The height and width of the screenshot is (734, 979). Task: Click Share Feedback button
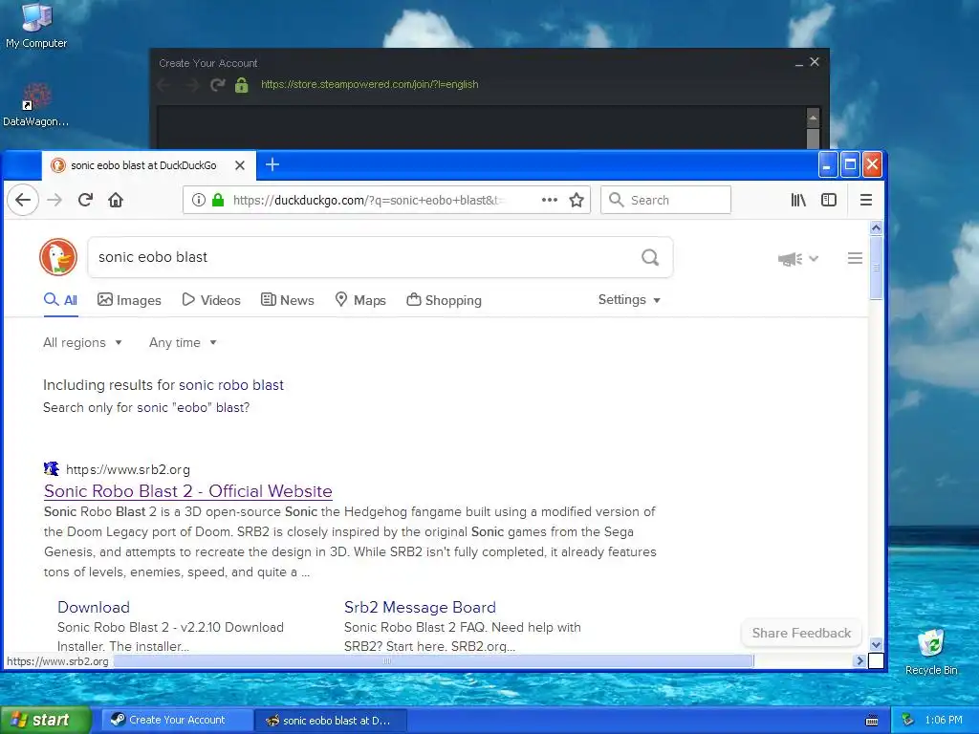coord(801,633)
